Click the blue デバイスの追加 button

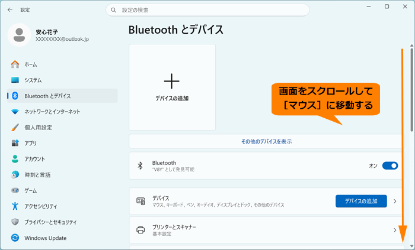361,201
